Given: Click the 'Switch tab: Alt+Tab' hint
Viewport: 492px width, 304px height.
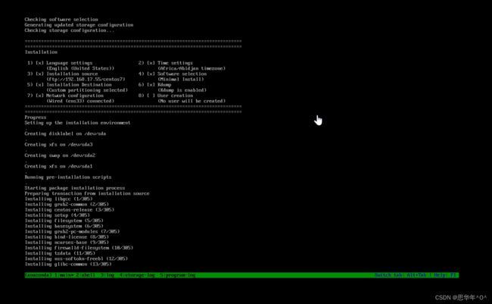Looking at the screenshot, I should click(400, 275).
